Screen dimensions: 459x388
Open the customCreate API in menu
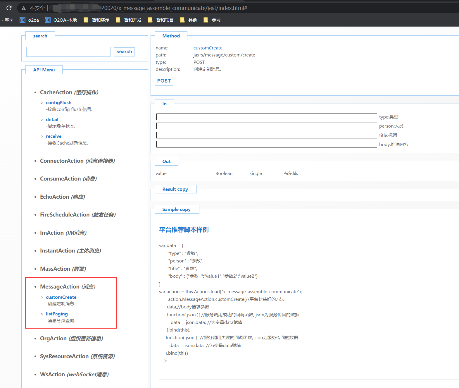coord(61,297)
